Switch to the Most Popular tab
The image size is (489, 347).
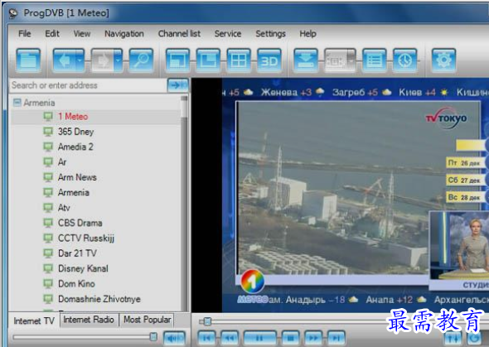click(x=148, y=320)
